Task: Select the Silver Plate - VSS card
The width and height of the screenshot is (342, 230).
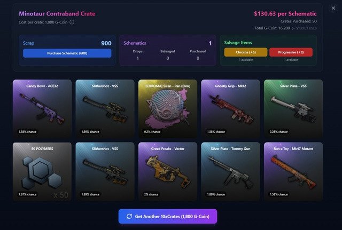Action: (x=293, y=109)
